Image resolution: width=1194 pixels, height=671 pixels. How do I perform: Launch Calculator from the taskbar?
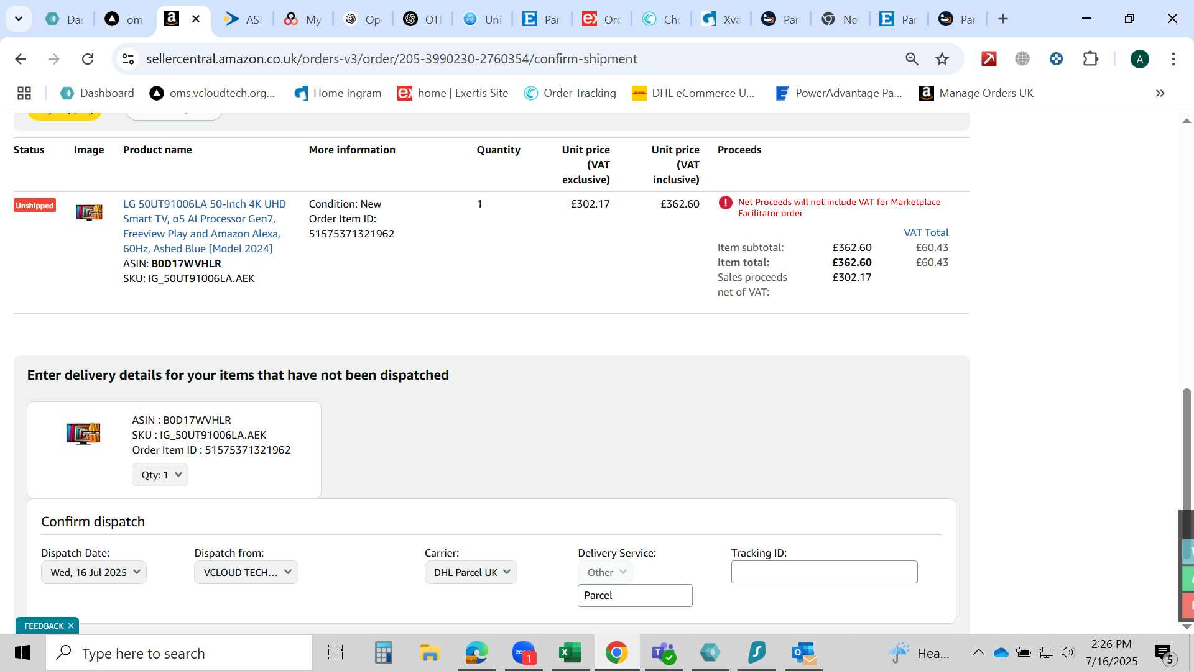tap(383, 653)
